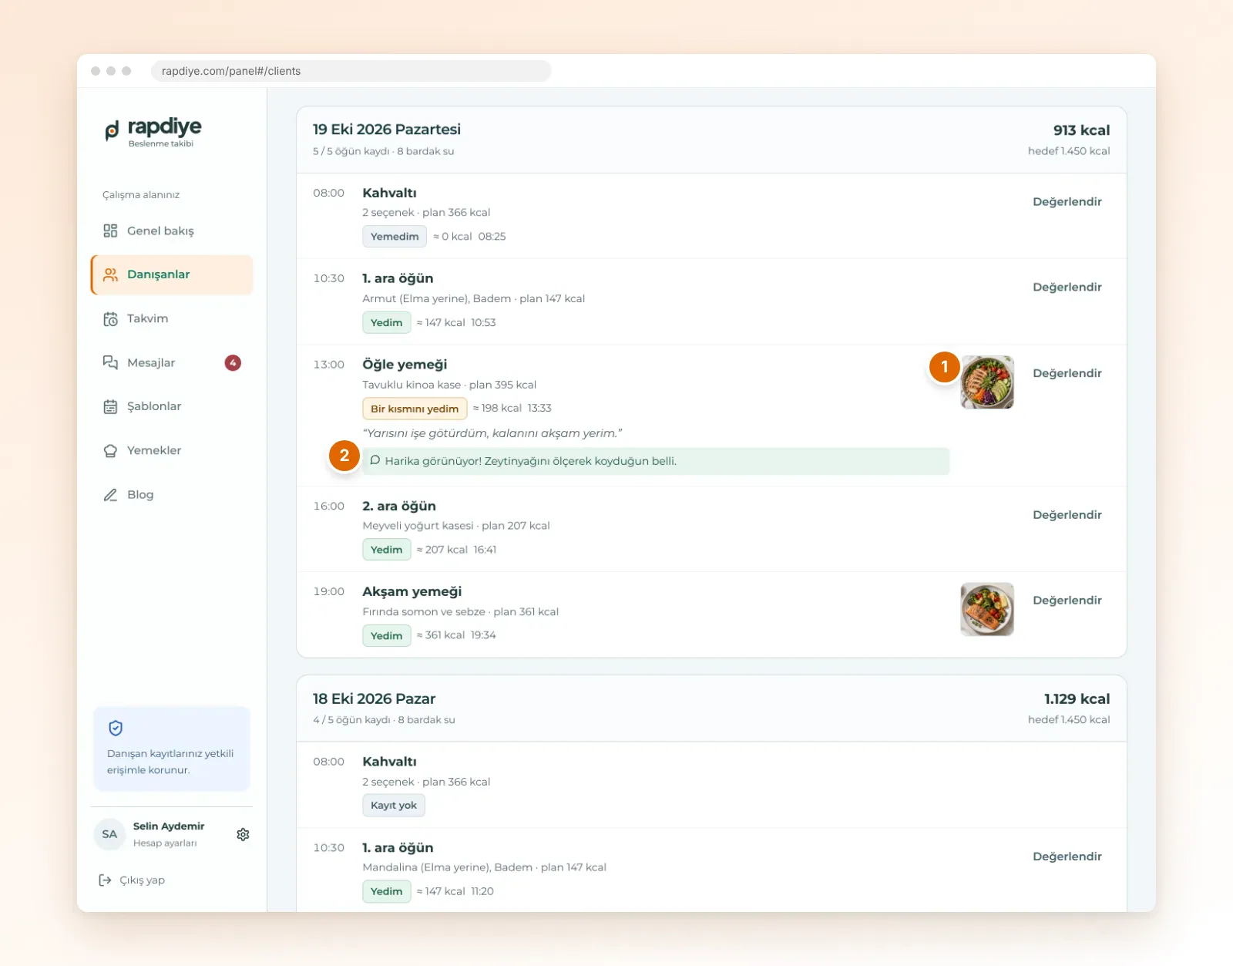Open the Yemekler menu item

172,450
